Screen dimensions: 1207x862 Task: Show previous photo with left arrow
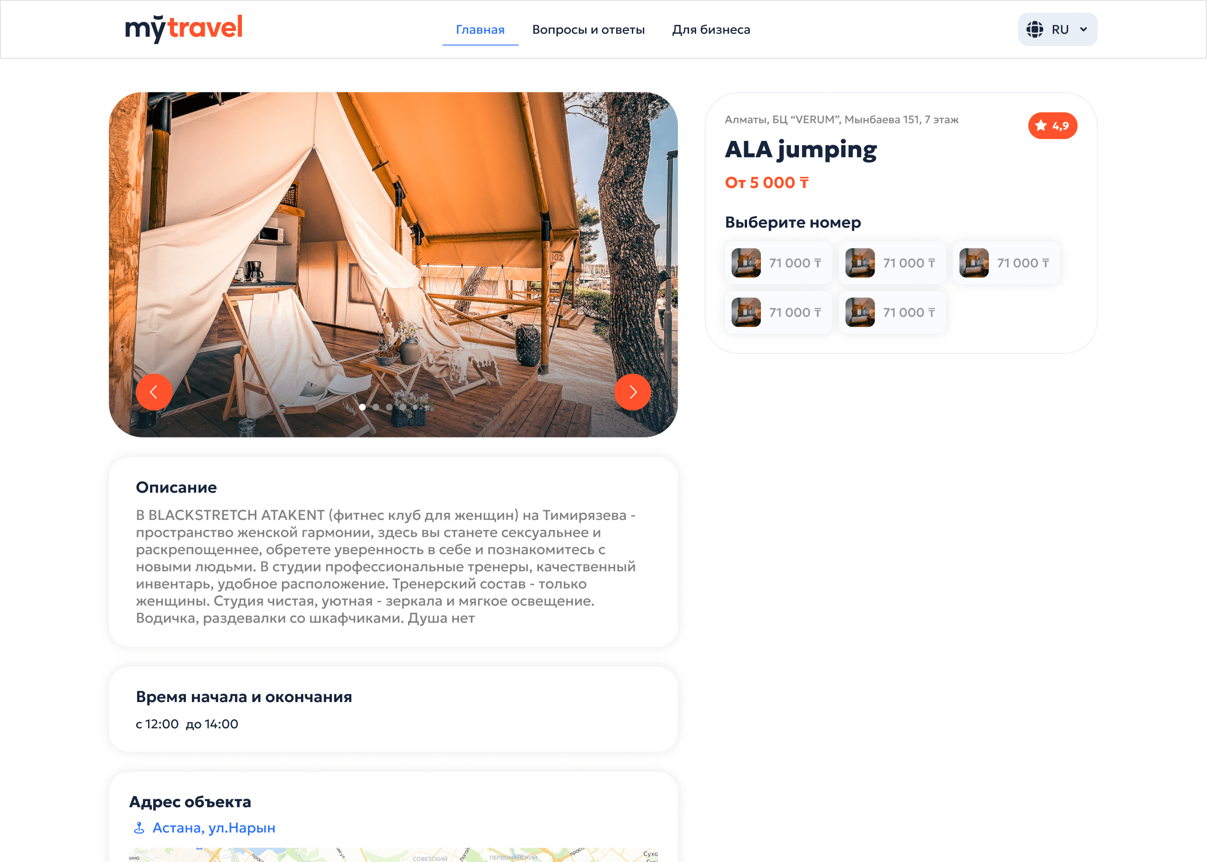click(x=154, y=392)
